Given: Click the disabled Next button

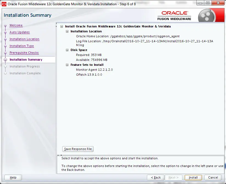Looking at the screenshot, I should tap(174, 177).
